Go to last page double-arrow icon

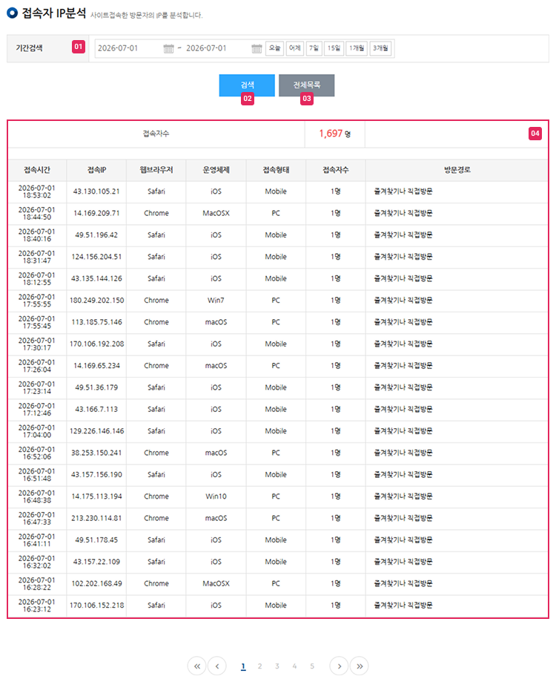pos(360,666)
